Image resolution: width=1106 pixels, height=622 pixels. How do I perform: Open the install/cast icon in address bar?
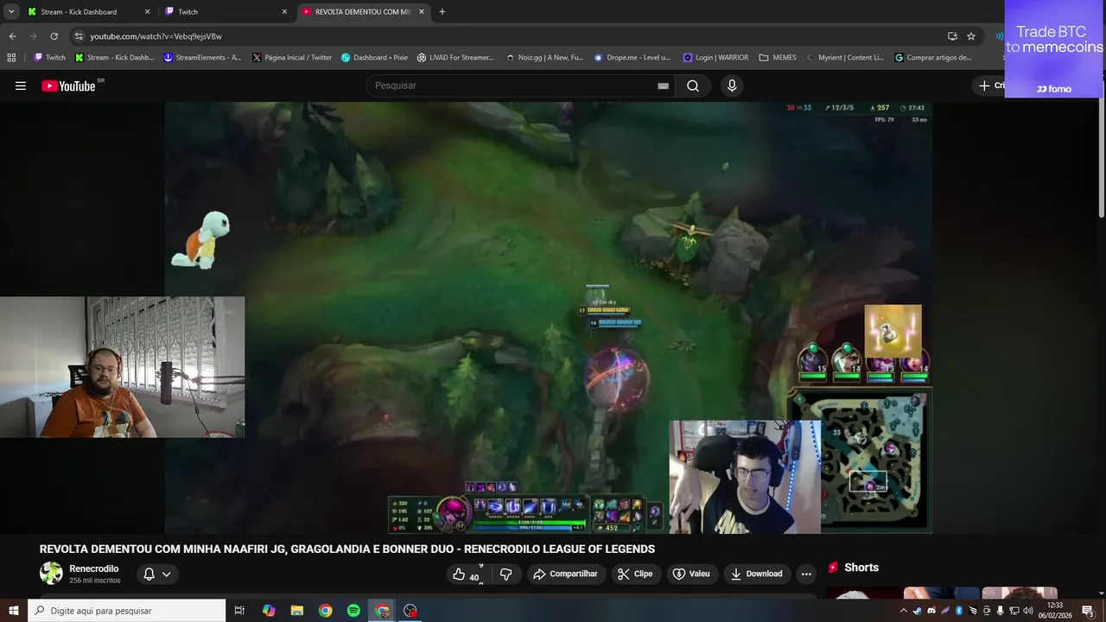click(952, 36)
